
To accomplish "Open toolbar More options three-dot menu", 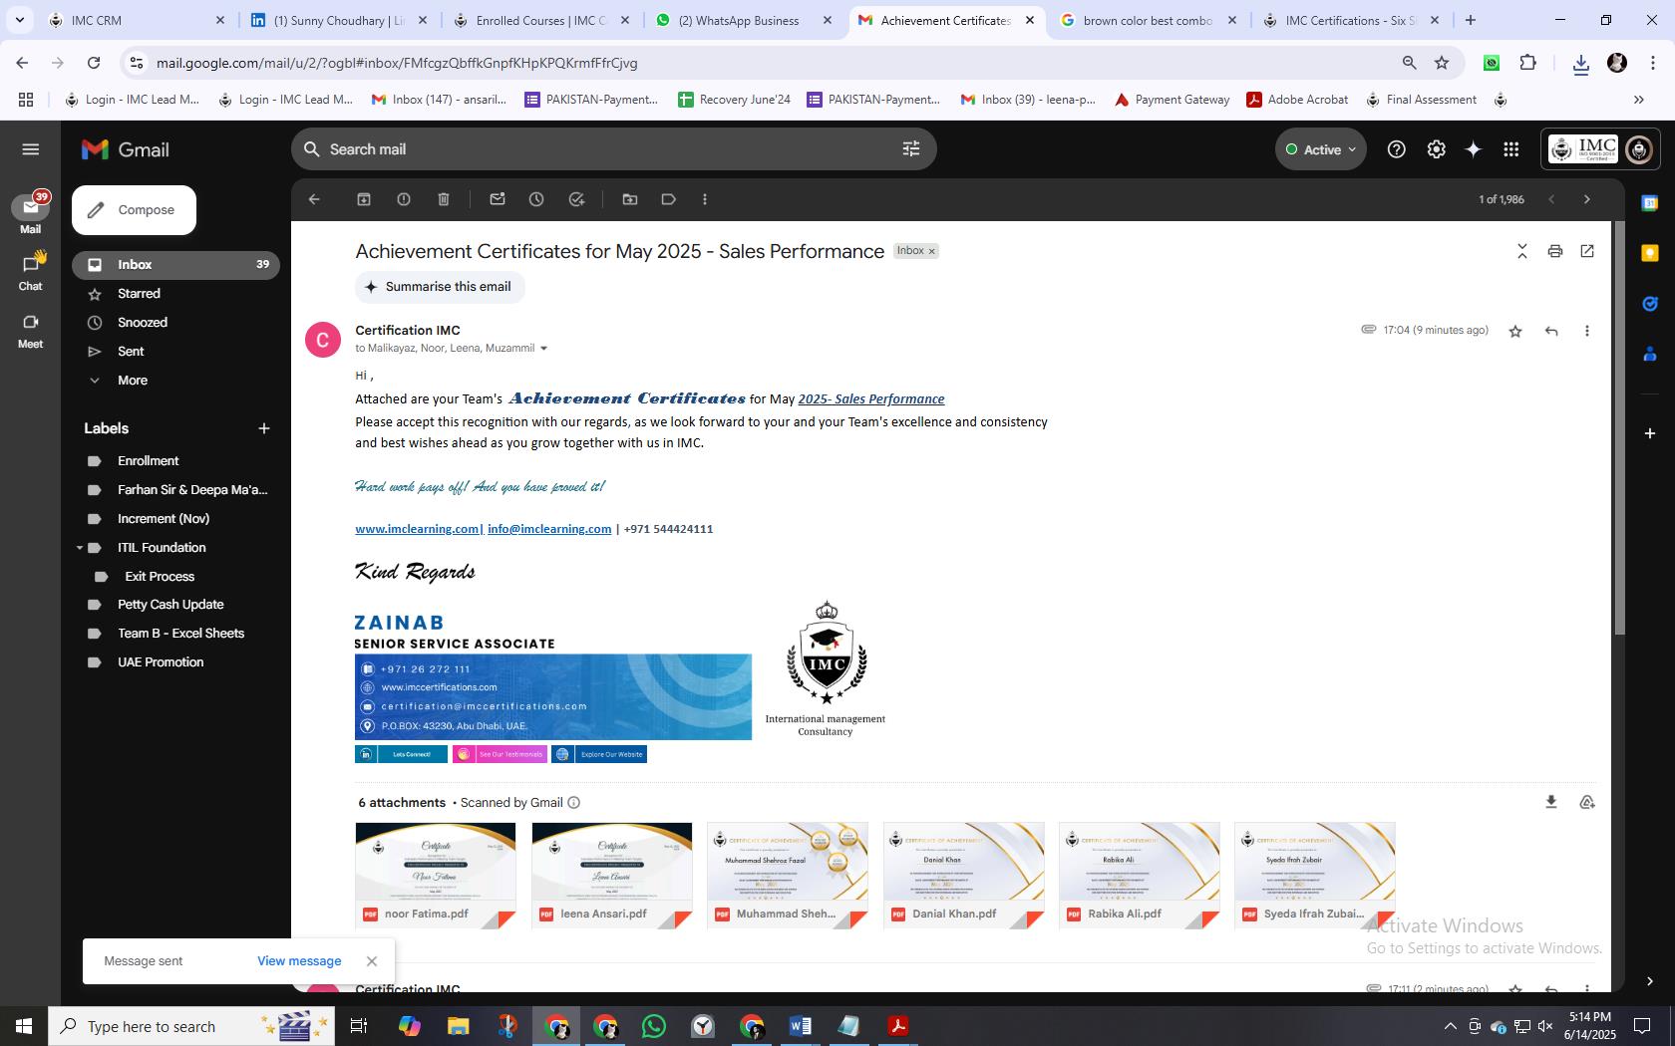I will pos(705,199).
